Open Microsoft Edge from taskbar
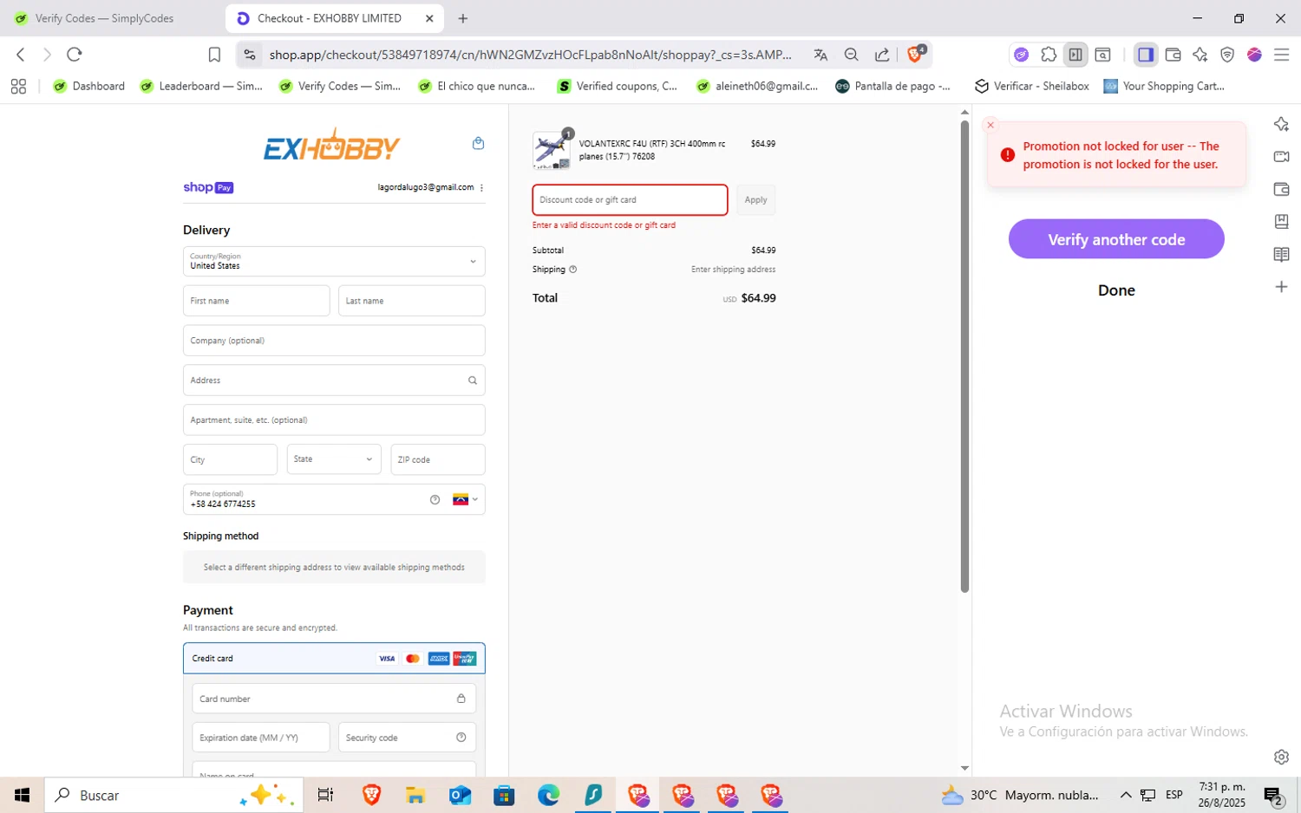The width and height of the screenshot is (1301, 813). coord(548,795)
